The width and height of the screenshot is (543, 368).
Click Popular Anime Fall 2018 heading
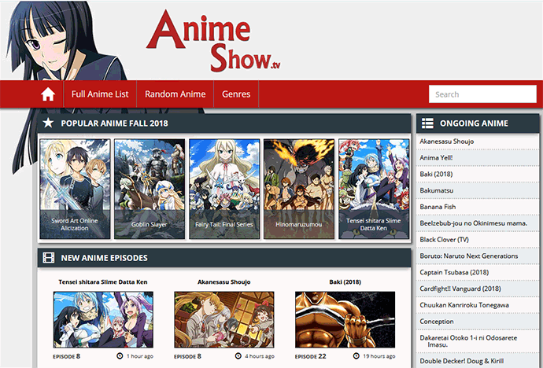114,123
